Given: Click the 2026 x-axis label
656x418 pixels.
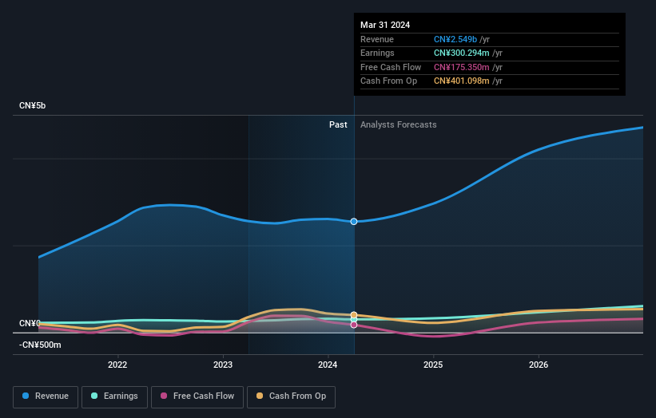Looking at the screenshot, I should click(x=539, y=365).
